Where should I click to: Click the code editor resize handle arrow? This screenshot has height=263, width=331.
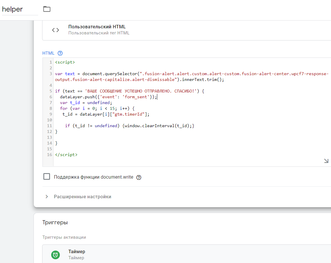tap(326, 161)
